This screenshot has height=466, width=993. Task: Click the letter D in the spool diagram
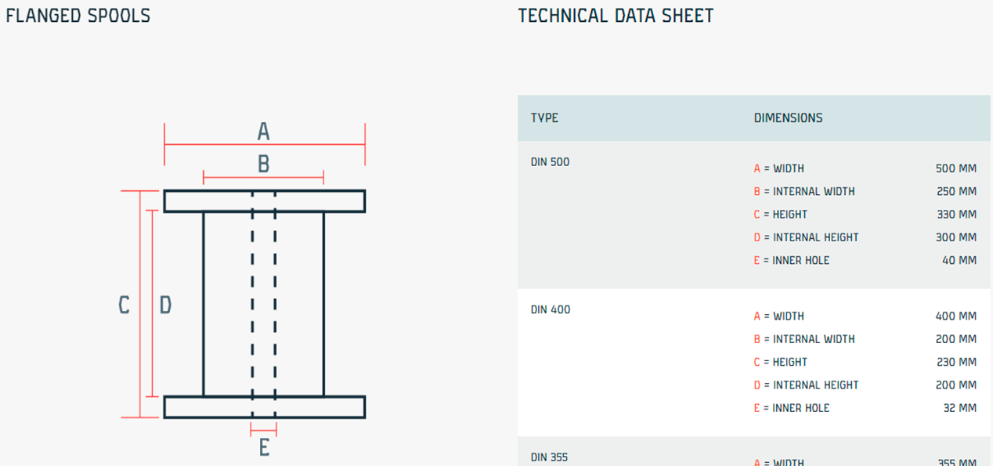(165, 305)
